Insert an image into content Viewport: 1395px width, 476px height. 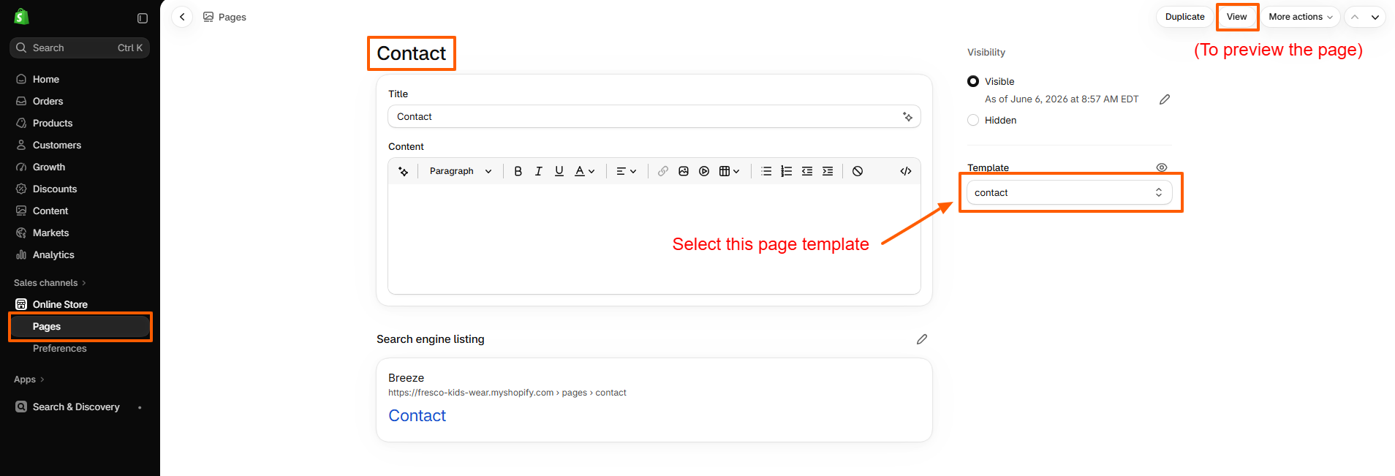684,171
